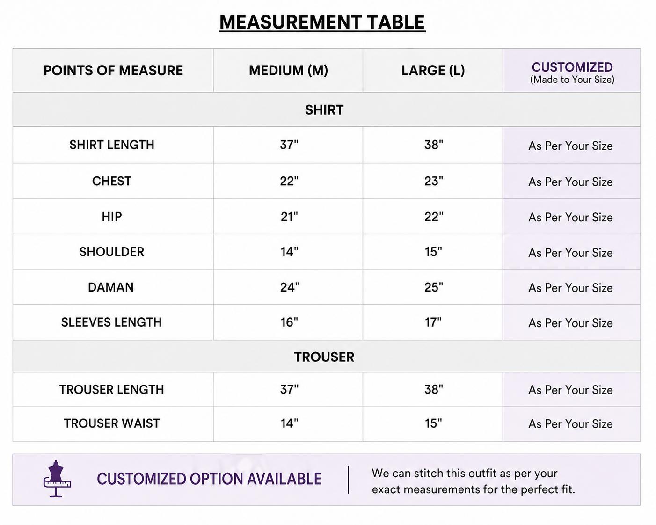Click the POINTS OF MEASURE header
Screen dimensions: 656x525
pyautogui.click(x=113, y=71)
